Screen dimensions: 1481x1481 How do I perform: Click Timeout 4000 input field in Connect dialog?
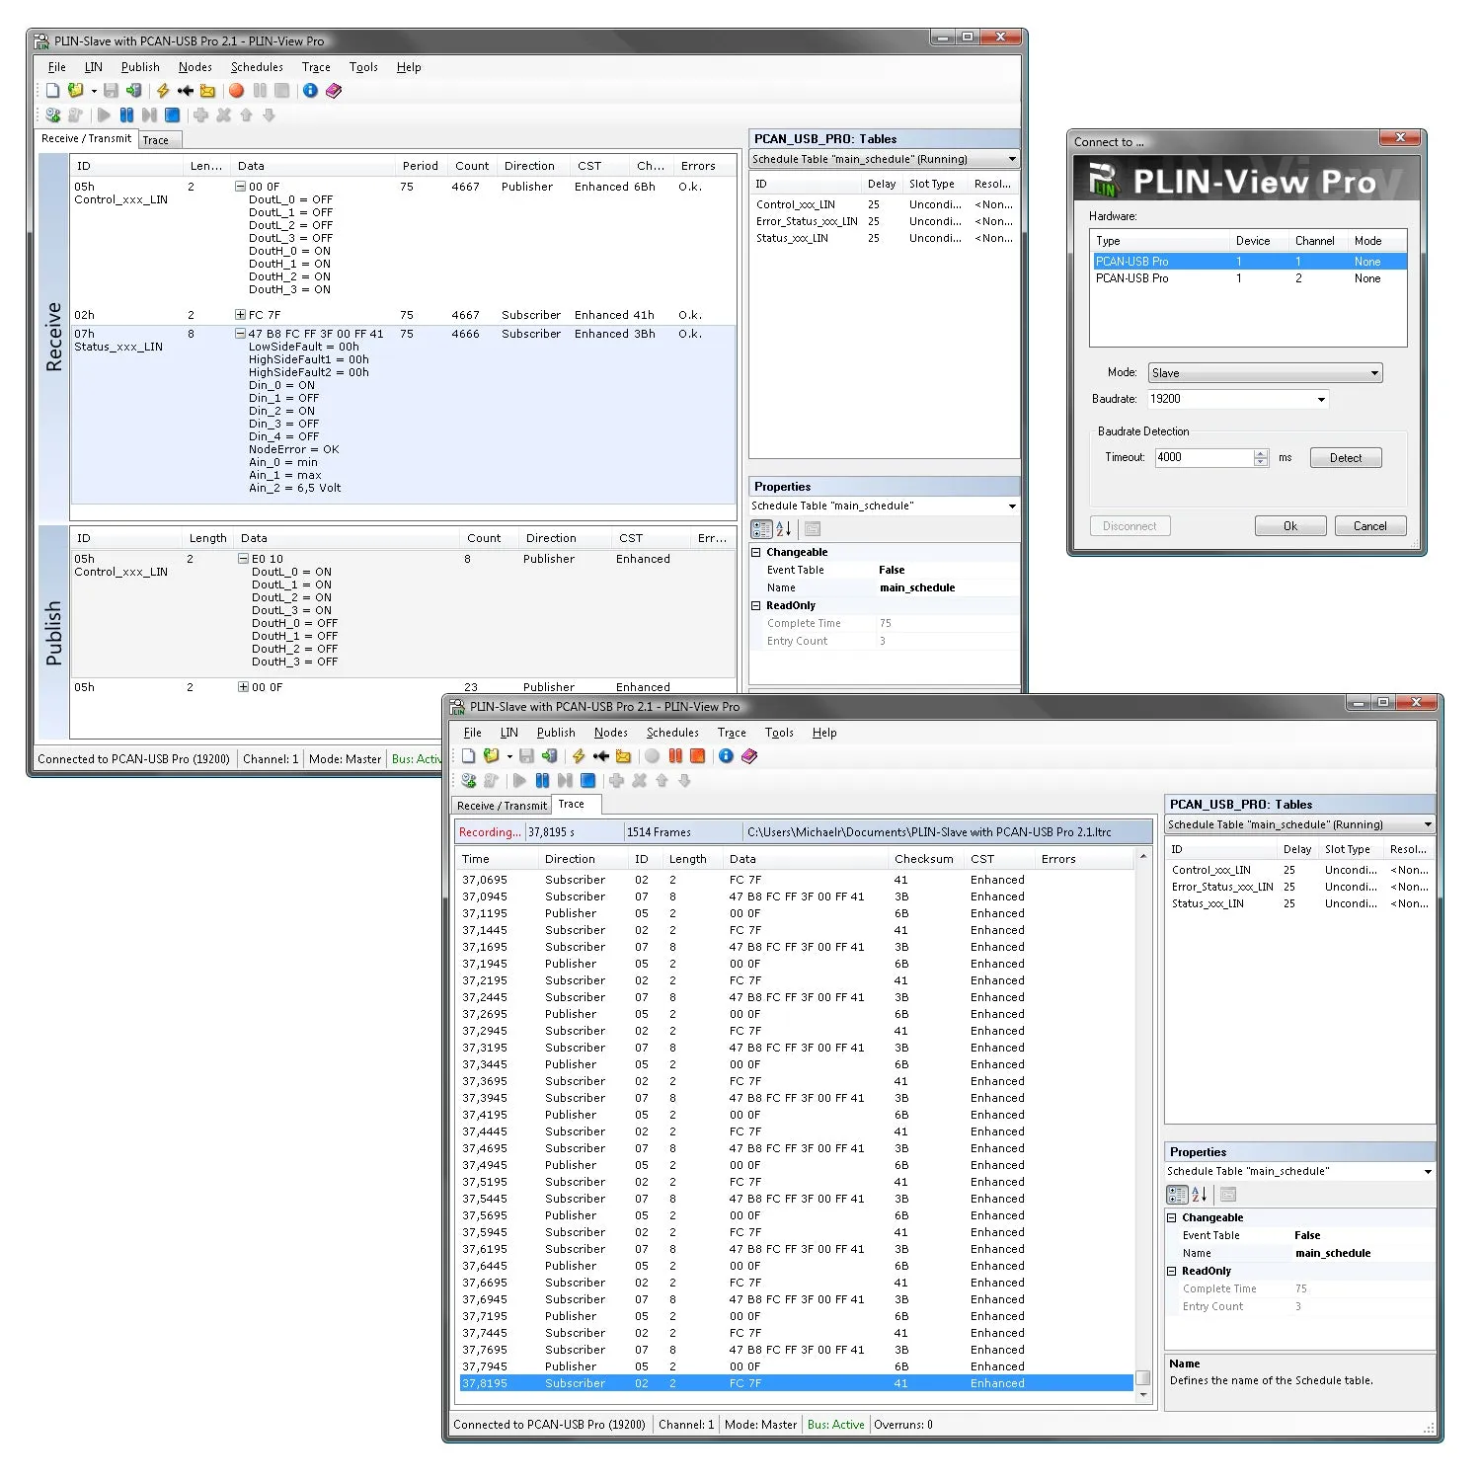click(1204, 458)
